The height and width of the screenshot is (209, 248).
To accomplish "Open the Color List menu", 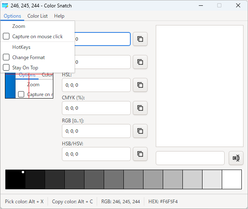I will tap(37, 16).
